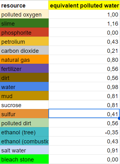120x164 pixels.
Task: Select the 'fertilizer' cell
Action: (24, 68)
